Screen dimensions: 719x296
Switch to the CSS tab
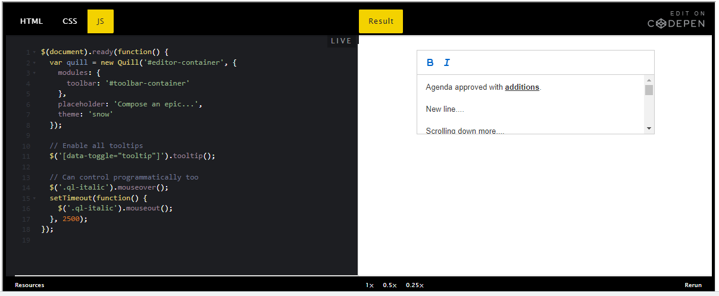[x=70, y=21]
